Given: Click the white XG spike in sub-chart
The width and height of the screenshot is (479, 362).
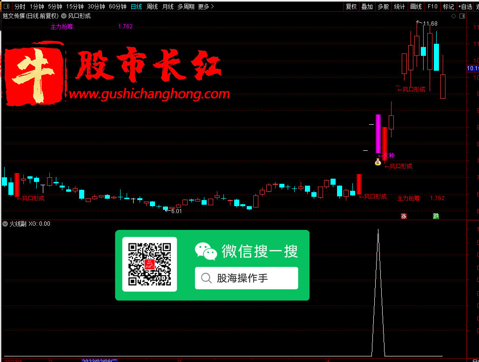Looking at the screenshot, I should [378, 292].
